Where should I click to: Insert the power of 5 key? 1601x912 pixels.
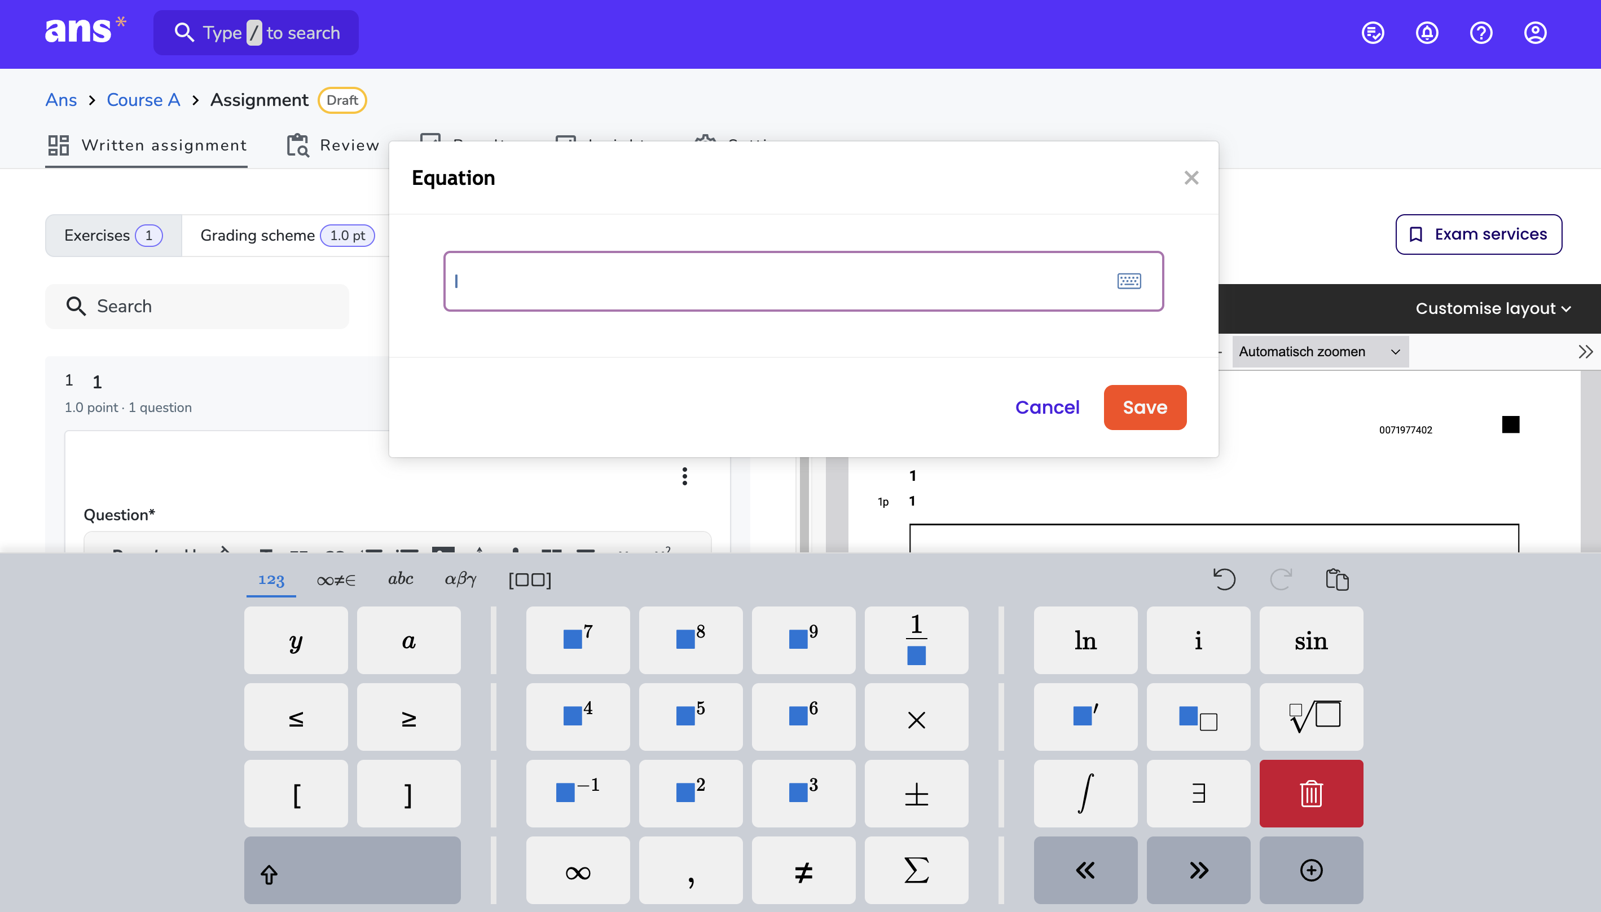click(691, 717)
